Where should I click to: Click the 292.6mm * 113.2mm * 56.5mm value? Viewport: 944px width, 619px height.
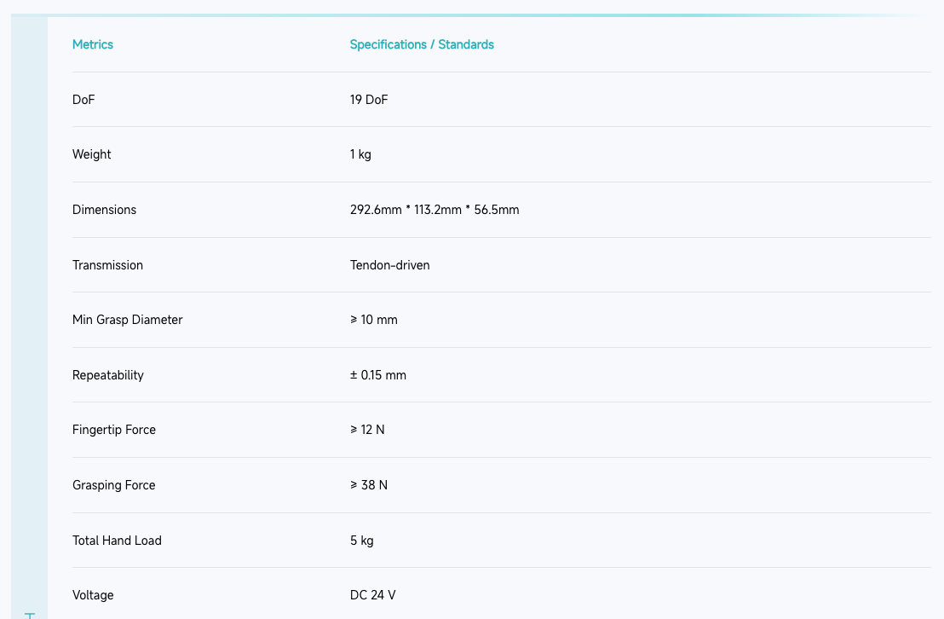coord(435,210)
